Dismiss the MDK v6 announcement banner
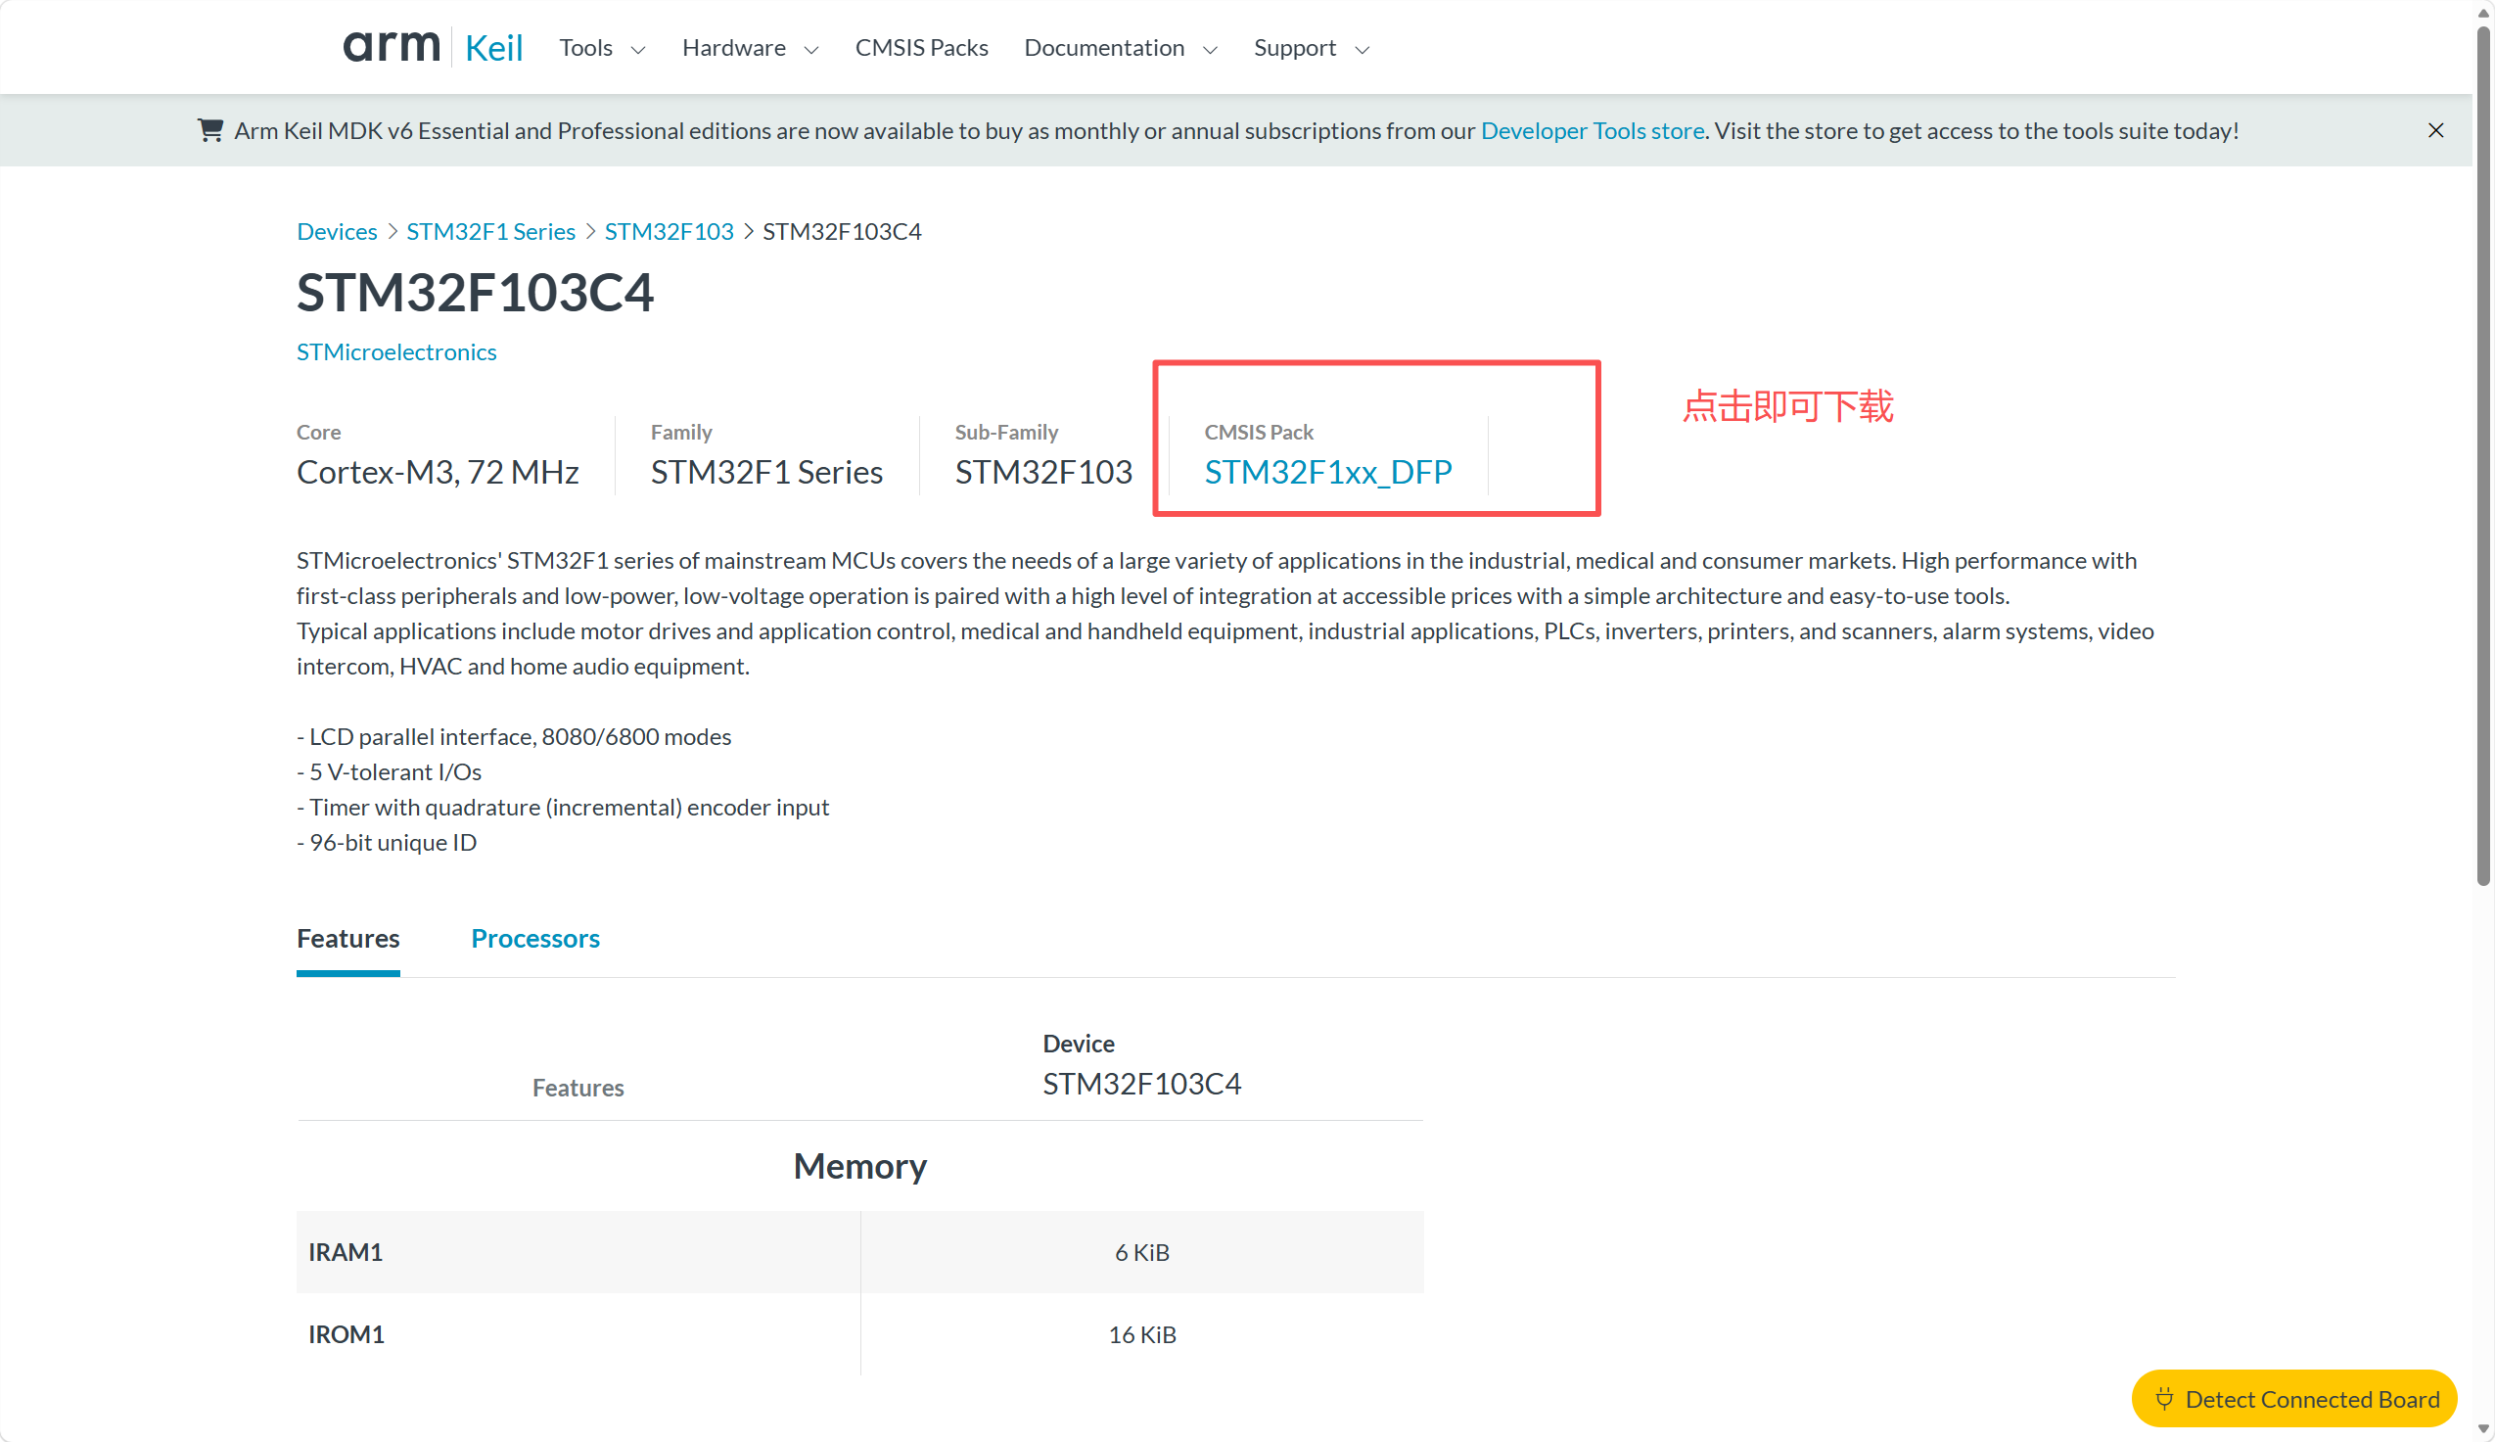 click(x=2435, y=131)
